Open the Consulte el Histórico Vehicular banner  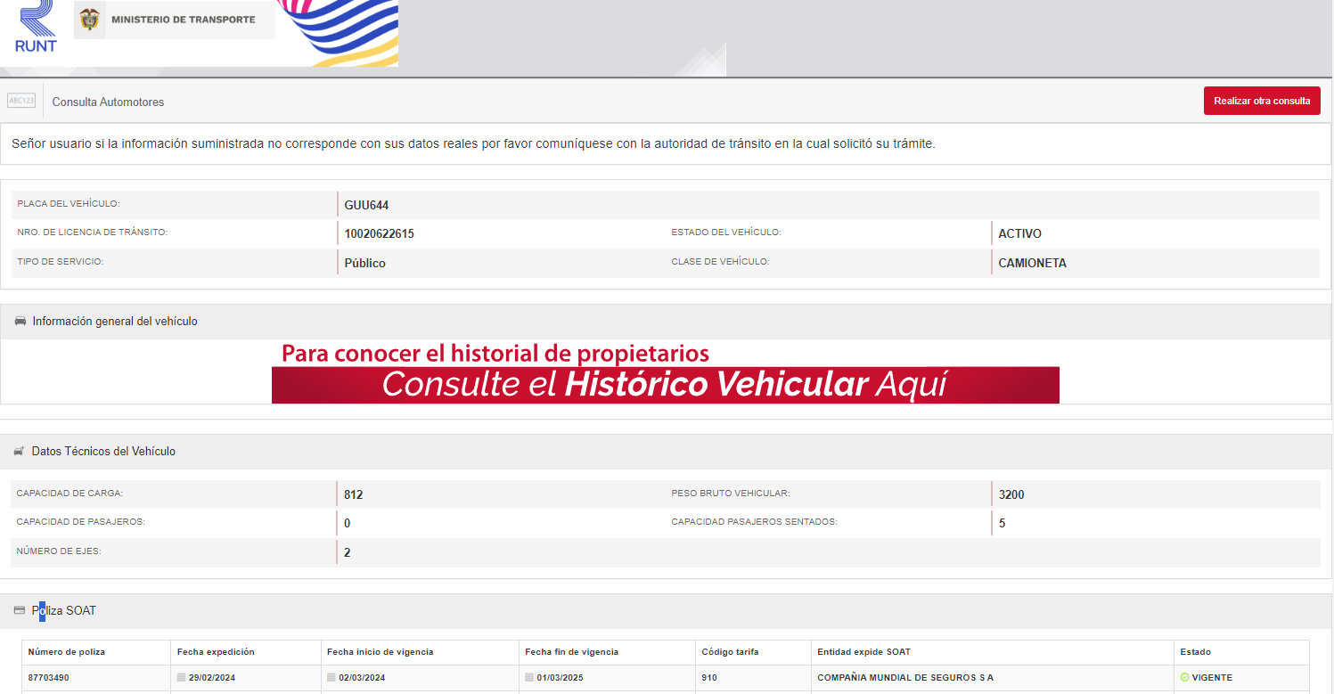pyautogui.click(x=665, y=385)
